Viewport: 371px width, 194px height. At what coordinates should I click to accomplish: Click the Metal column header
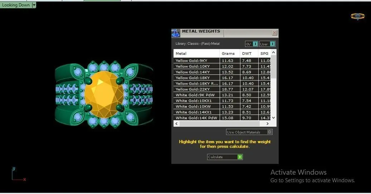click(196, 53)
